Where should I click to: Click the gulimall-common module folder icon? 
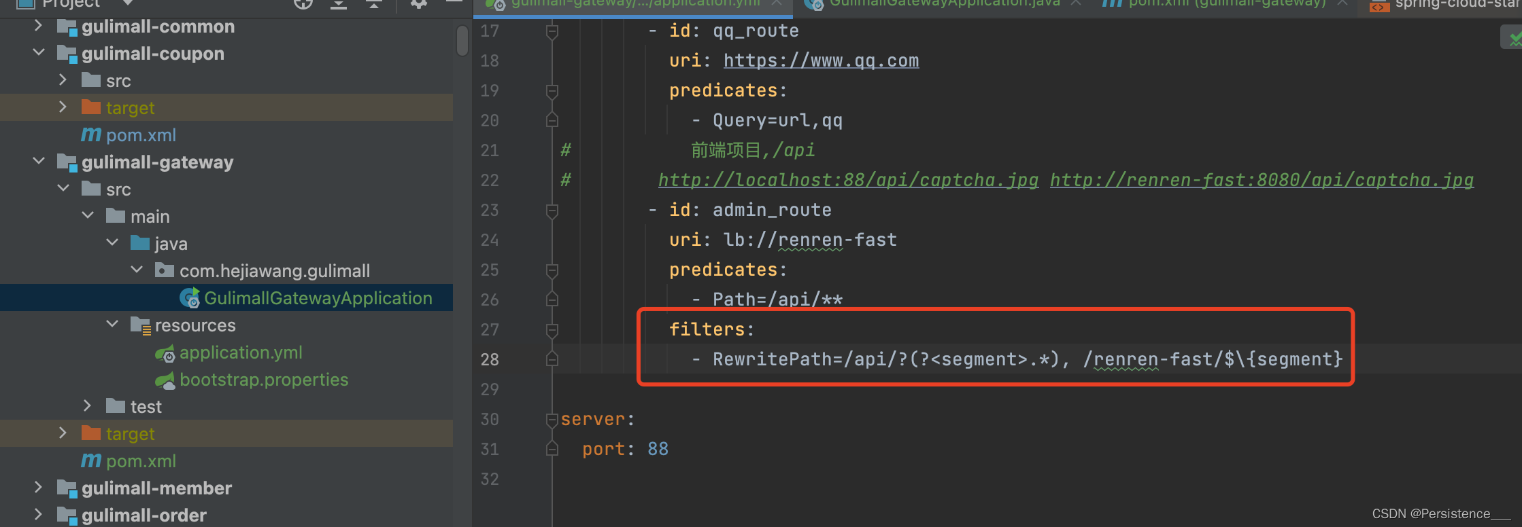coord(67,27)
